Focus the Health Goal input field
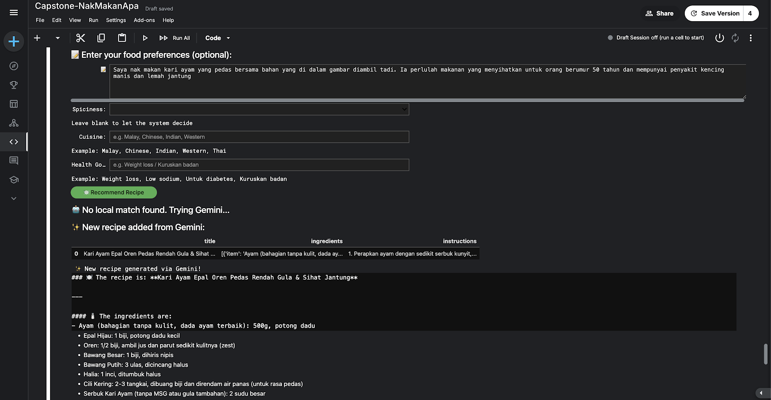This screenshot has height=400, width=771. pos(259,165)
